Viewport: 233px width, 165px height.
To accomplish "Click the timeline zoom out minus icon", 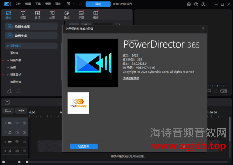I will point(4,162).
